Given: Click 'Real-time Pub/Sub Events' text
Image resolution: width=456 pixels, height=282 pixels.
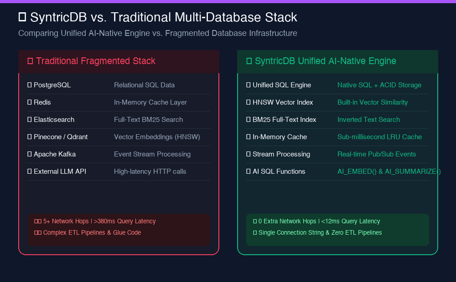Looking at the screenshot, I should pyautogui.click(x=377, y=154).
